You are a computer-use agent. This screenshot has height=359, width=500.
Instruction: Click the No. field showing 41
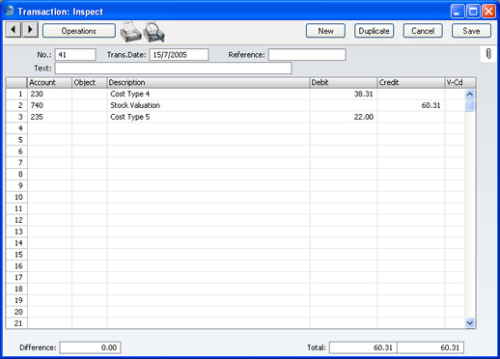(x=75, y=55)
